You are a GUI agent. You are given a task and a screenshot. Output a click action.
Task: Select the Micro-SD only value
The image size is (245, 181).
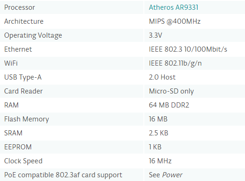tap(171, 91)
